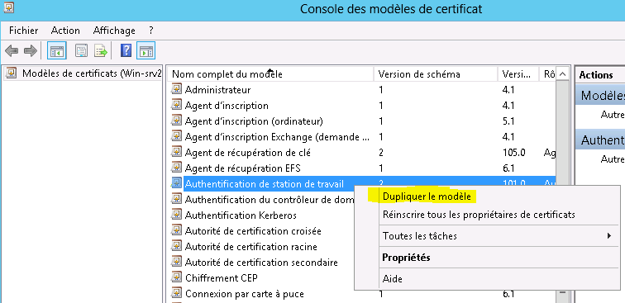Select Authentification Kerberos row
This screenshot has width=625, height=303.
pos(262,215)
